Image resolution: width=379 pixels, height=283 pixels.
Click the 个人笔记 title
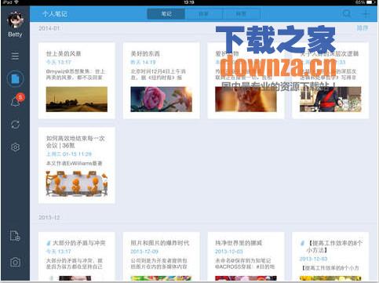click(55, 14)
